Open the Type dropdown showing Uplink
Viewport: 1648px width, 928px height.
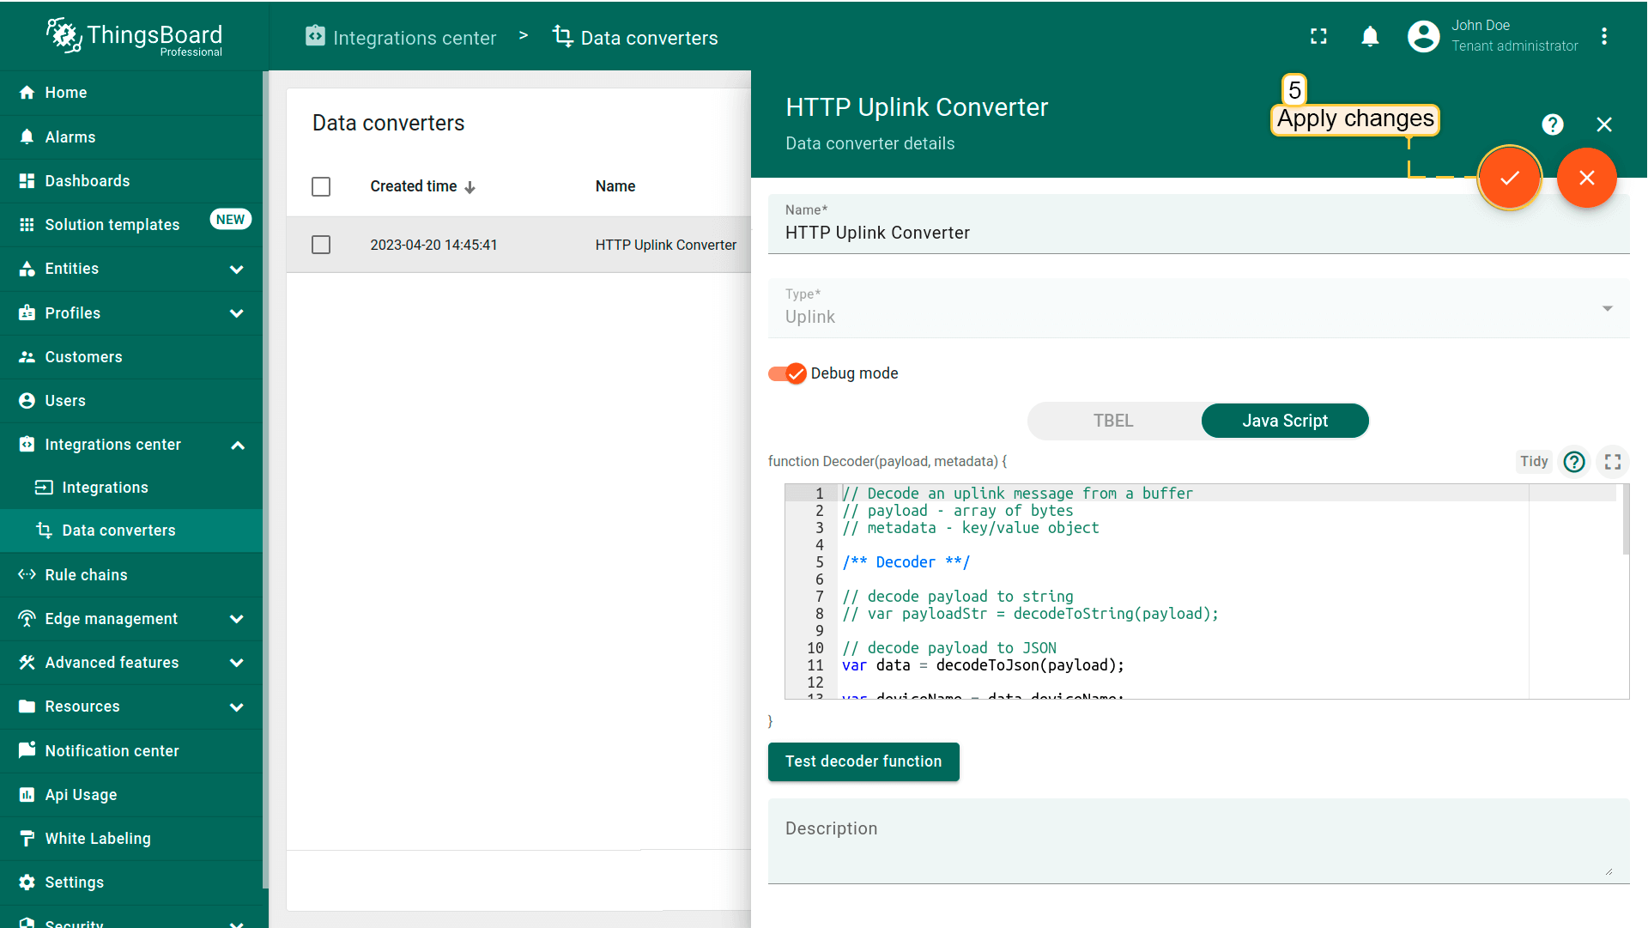coord(1197,308)
